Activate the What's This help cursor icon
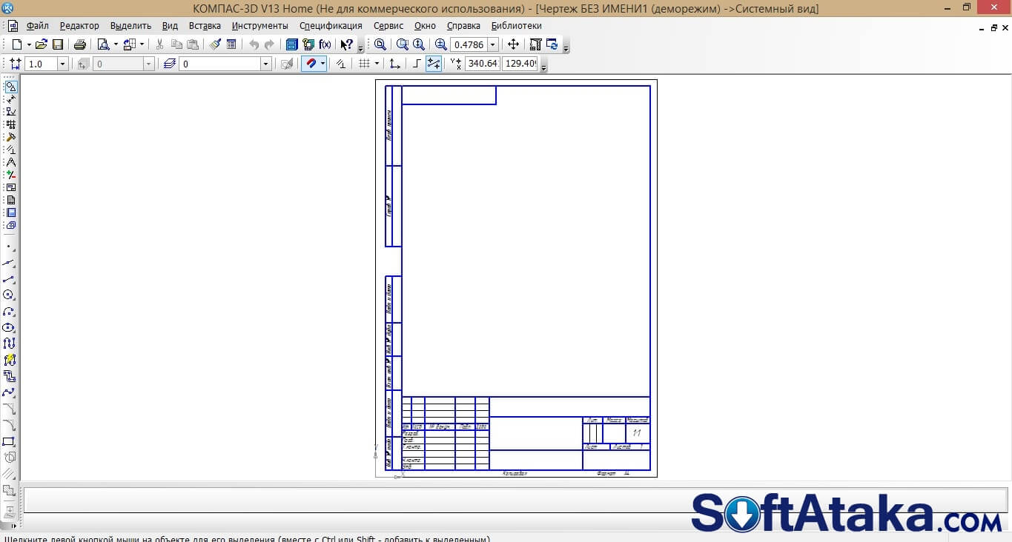Image resolution: width=1012 pixels, height=542 pixels. coord(346,44)
